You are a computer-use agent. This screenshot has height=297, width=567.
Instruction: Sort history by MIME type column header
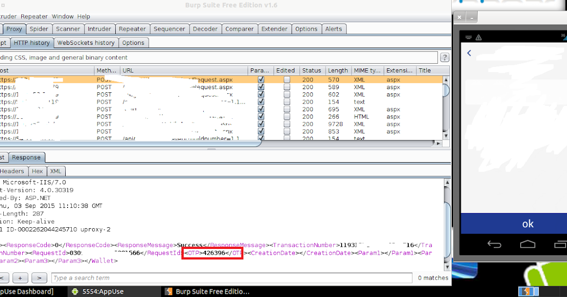pos(367,70)
